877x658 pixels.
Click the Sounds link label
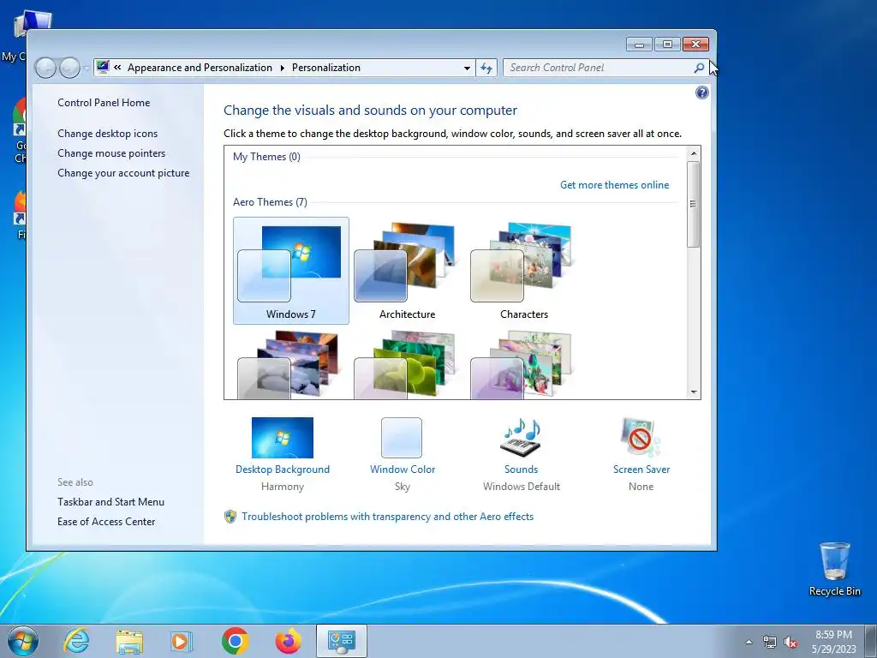521,470
